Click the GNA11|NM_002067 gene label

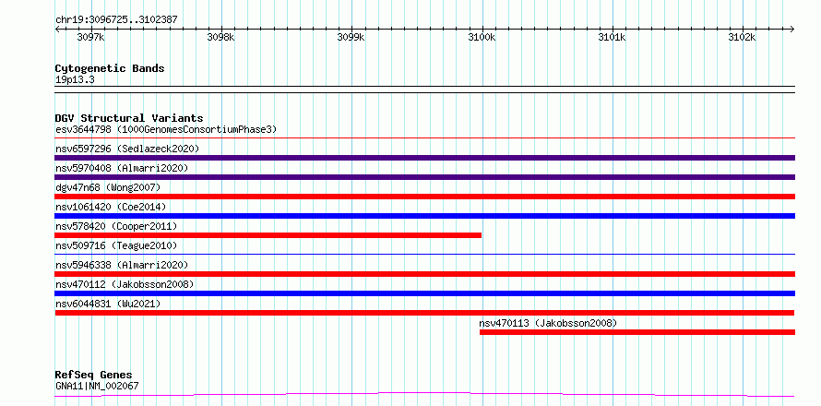point(97,387)
